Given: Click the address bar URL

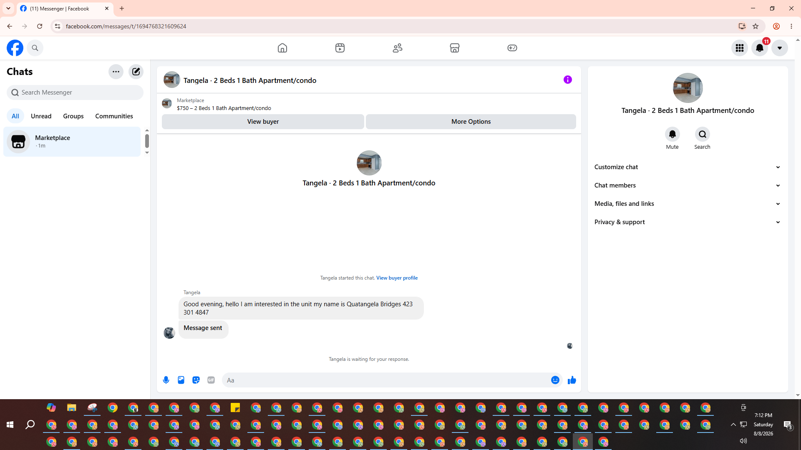Looking at the screenshot, I should point(126,26).
